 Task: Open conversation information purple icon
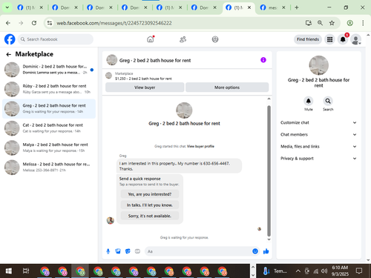263,60
